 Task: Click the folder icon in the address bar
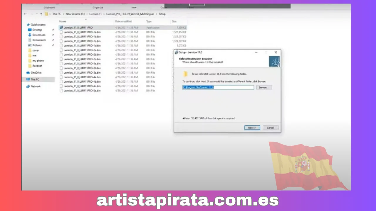(x=47, y=14)
